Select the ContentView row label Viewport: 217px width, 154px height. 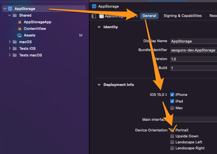(x=35, y=29)
